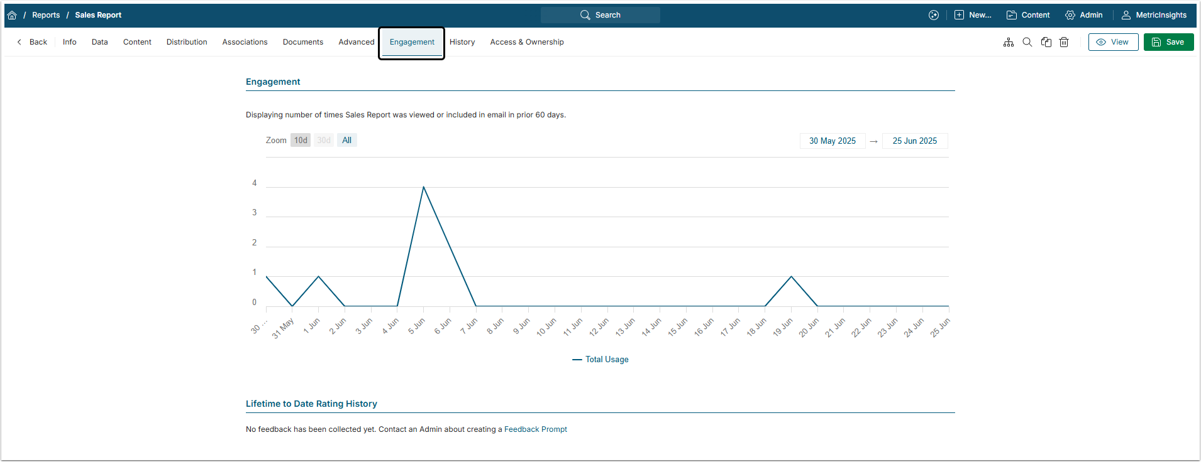
Task: Expand the MetricInsights user menu
Action: [1154, 15]
